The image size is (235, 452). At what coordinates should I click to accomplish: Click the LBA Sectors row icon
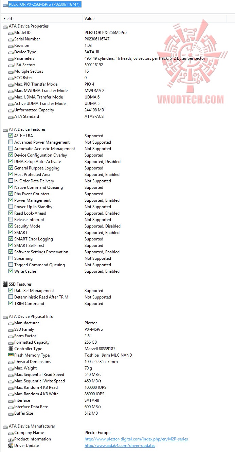coord(11,65)
